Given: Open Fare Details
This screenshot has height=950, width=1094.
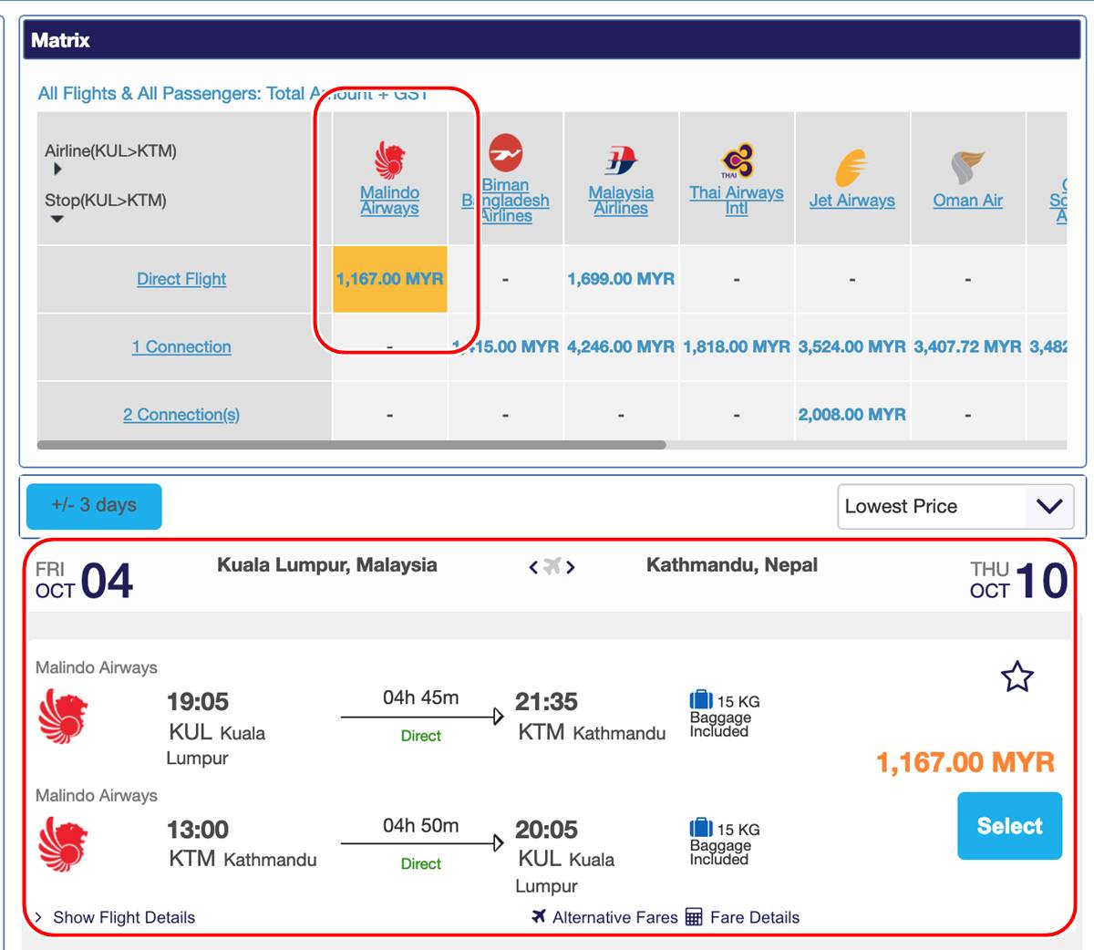Looking at the screenshot, I should pos(755,917).
